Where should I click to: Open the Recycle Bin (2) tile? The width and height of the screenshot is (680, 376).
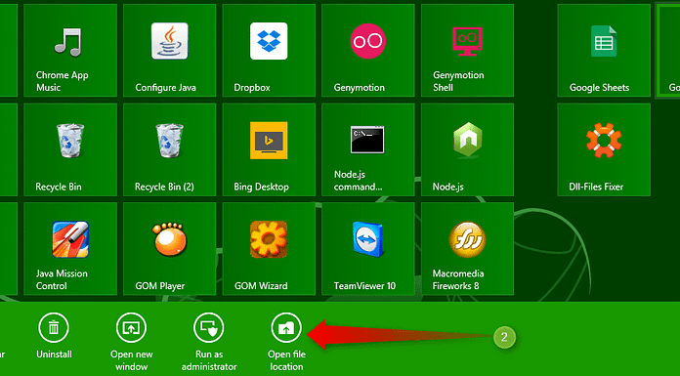click(170, 149)
